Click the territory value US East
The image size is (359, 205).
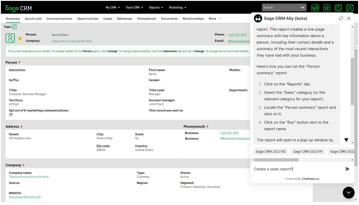14,104
